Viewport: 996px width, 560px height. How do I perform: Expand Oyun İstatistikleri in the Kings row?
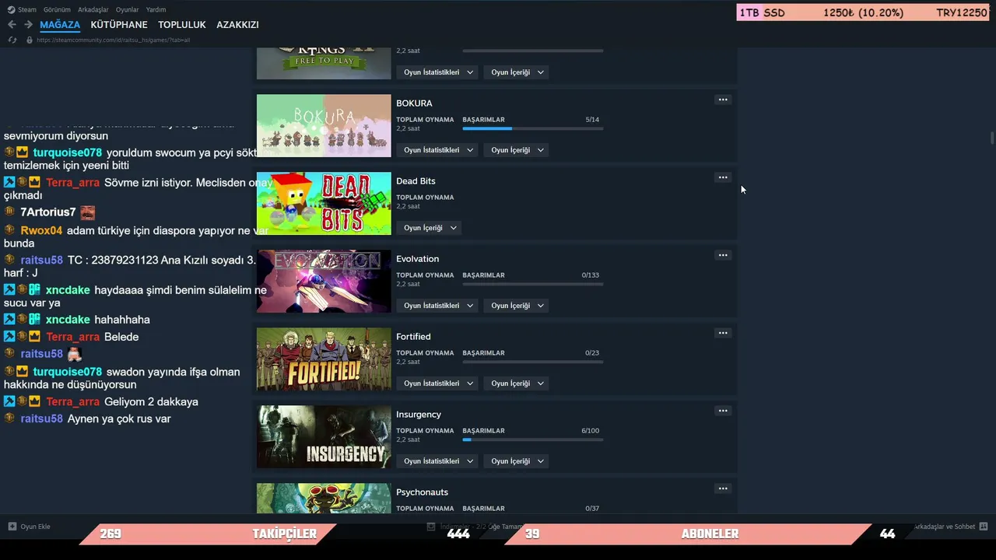(x=438, y=72)
